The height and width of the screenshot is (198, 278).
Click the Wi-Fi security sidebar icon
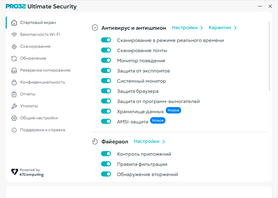point(14,35)
